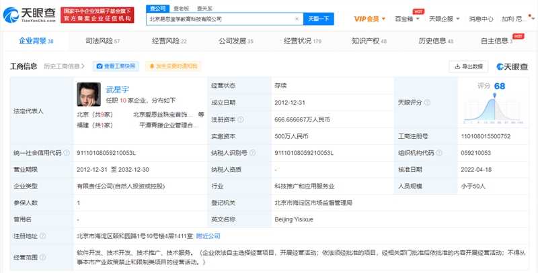The height and width of the screenshot is (273, 538).
Task: Expand the 百宝箱 menu
Action: click(408, 19)
